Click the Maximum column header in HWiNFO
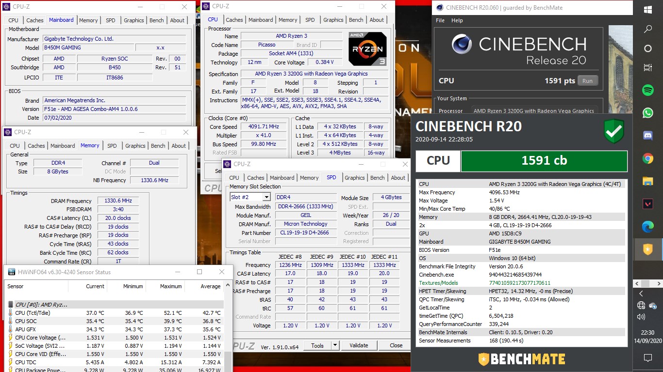Image resolution: width=663 pixels, height=372 pixels. pyautogui.click(x=164, y=286)
